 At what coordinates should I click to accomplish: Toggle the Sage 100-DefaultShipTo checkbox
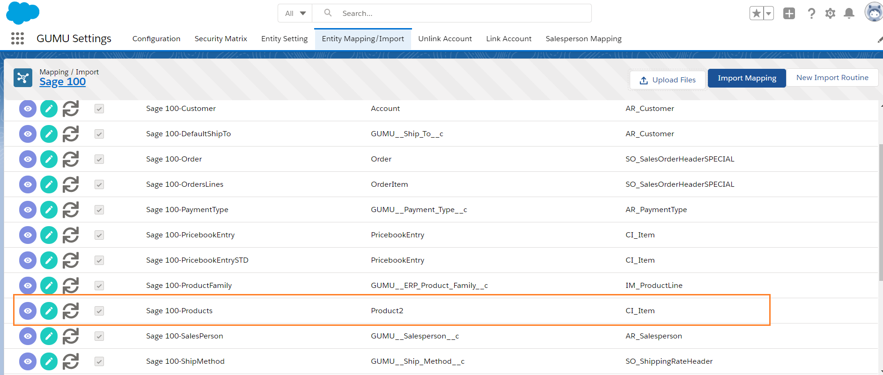99,134
